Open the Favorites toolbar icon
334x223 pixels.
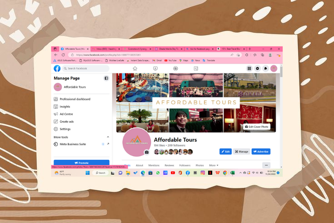[x=255, y=55]
